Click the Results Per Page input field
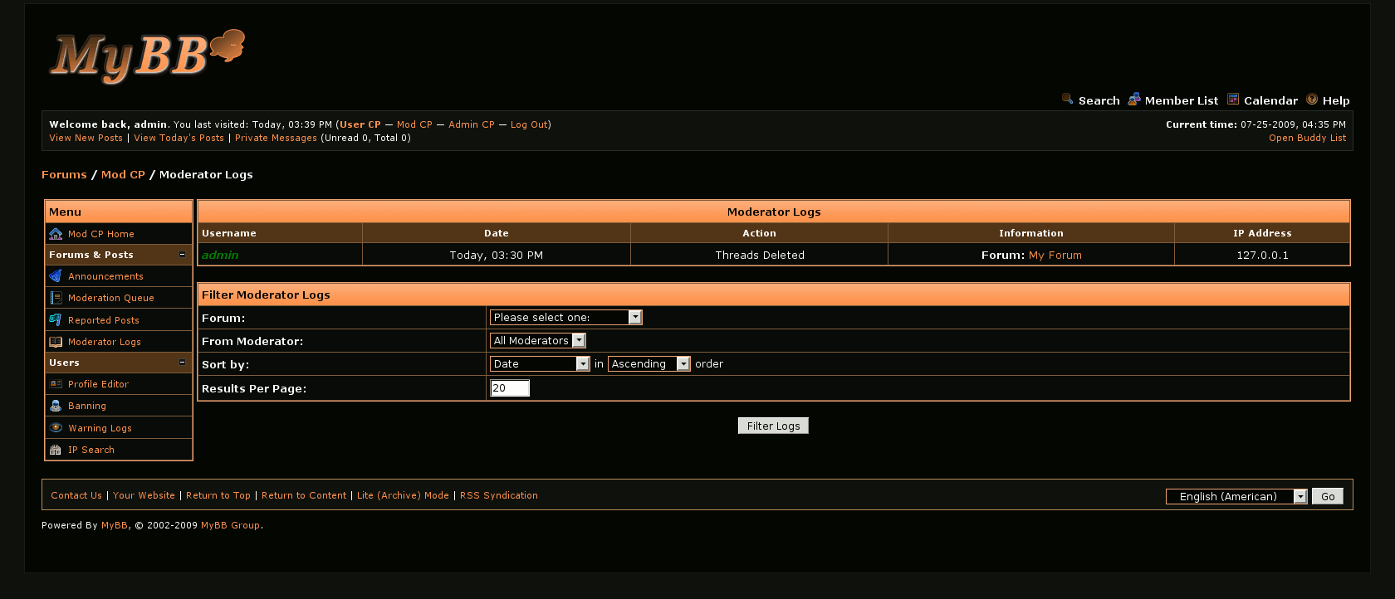The image size is (1395, 599). (510, 388)
